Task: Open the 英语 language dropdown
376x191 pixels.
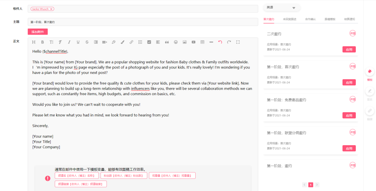Action: click(282, 8)
